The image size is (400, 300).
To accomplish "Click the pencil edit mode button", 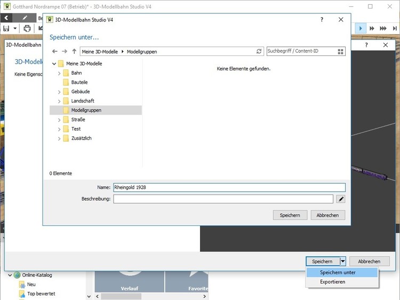I will [x=25, y=18].
